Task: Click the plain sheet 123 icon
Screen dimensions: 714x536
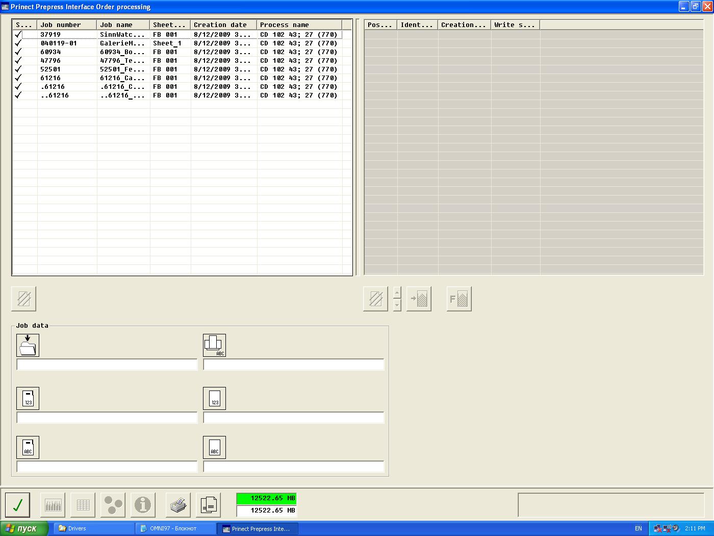Action: coord(214,398)
